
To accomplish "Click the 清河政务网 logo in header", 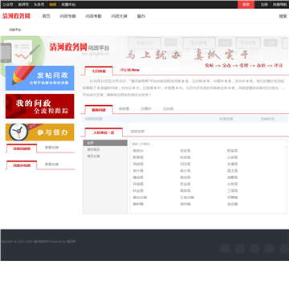I will point(16,16).
